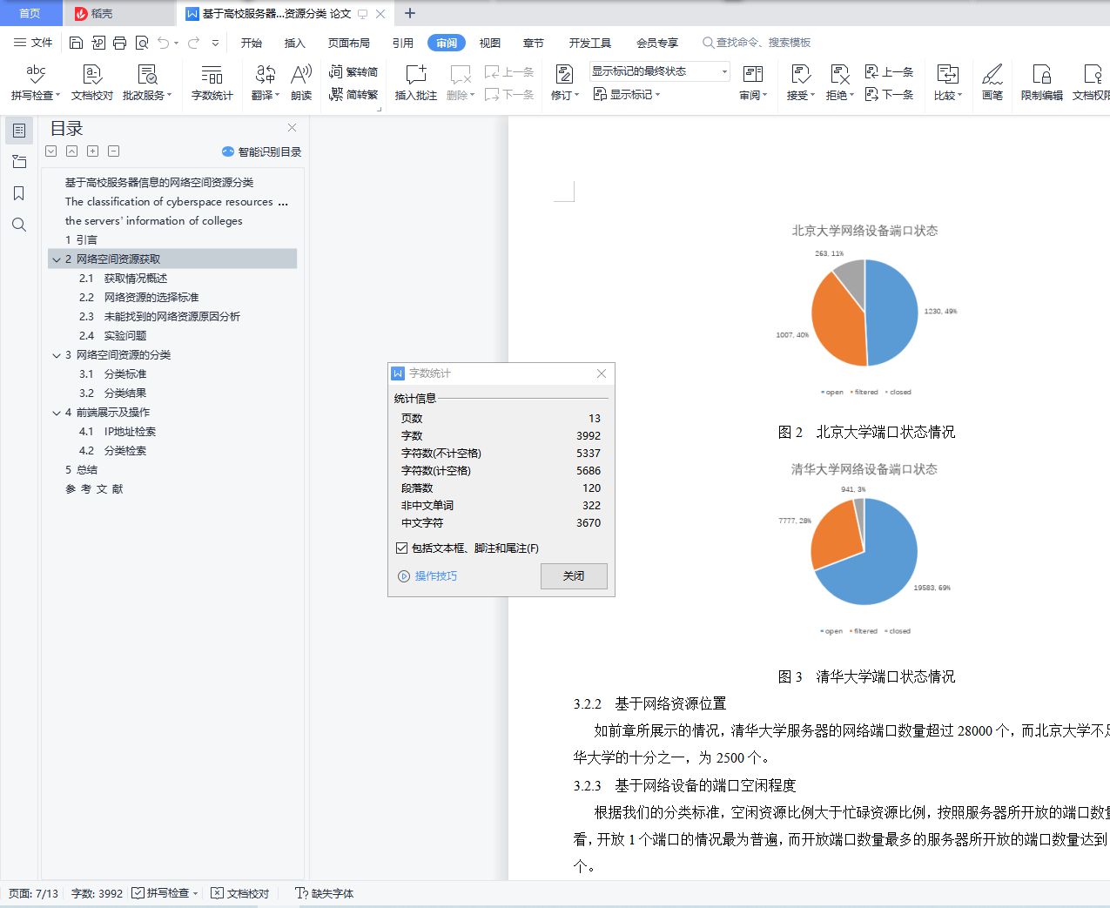Collapse the 4 前端展示及操作 outline node
Viewport: 1110px width, 908px height.
57,413
